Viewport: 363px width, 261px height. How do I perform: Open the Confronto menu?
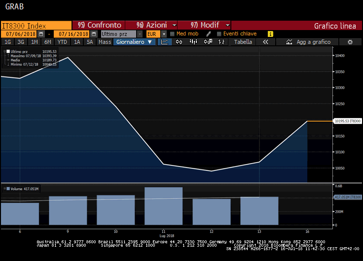click(x=99, y=25)
